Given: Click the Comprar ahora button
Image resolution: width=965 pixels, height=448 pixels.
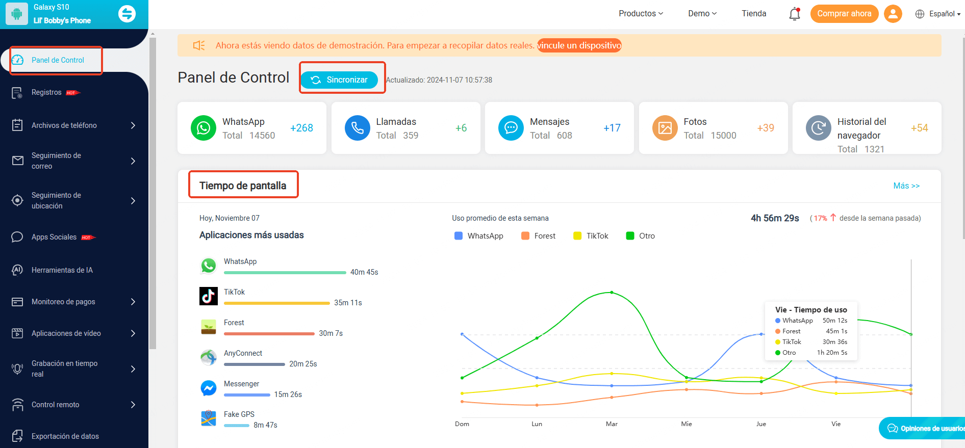Looking at the screenshot, I should pyautogui.click(x=844, y=14).
